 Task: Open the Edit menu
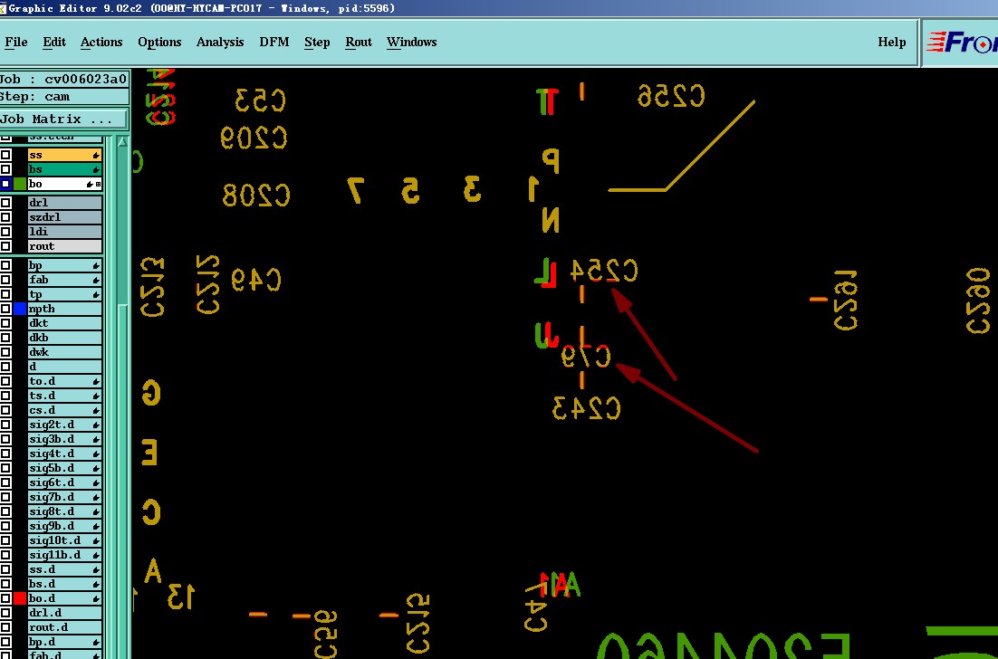point(54,42)
